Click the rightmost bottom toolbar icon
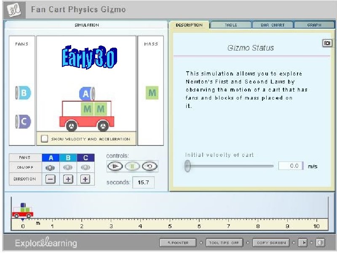The height and width of the screenshot is (253, 337). coord(320,243)
